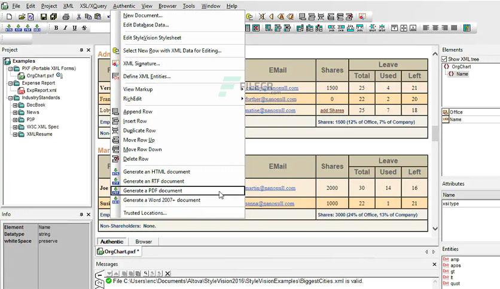Open the XSL/XQuery menu

click(x=93, y=6)
